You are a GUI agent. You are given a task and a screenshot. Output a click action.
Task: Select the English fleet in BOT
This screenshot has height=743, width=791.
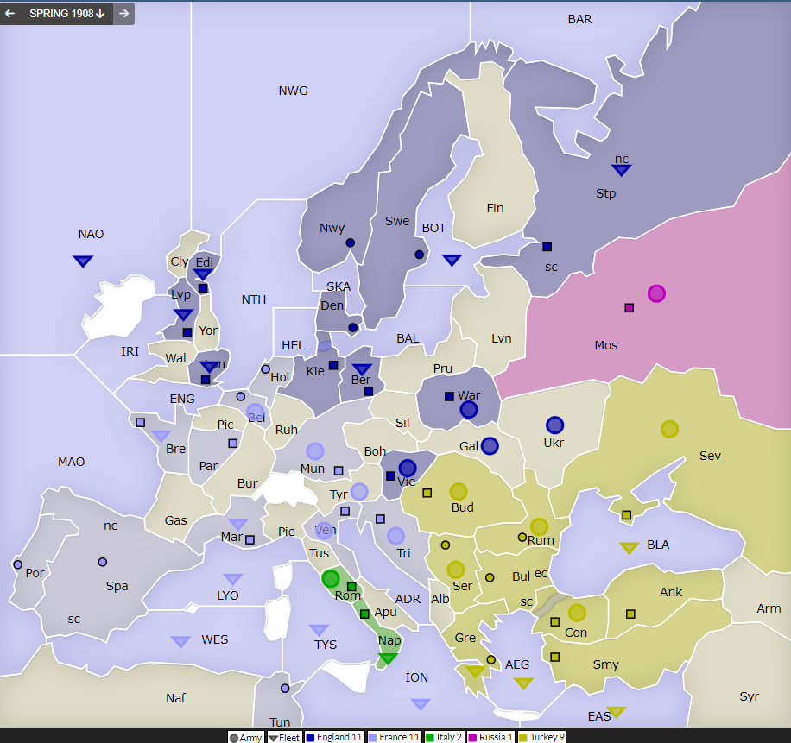452,260
